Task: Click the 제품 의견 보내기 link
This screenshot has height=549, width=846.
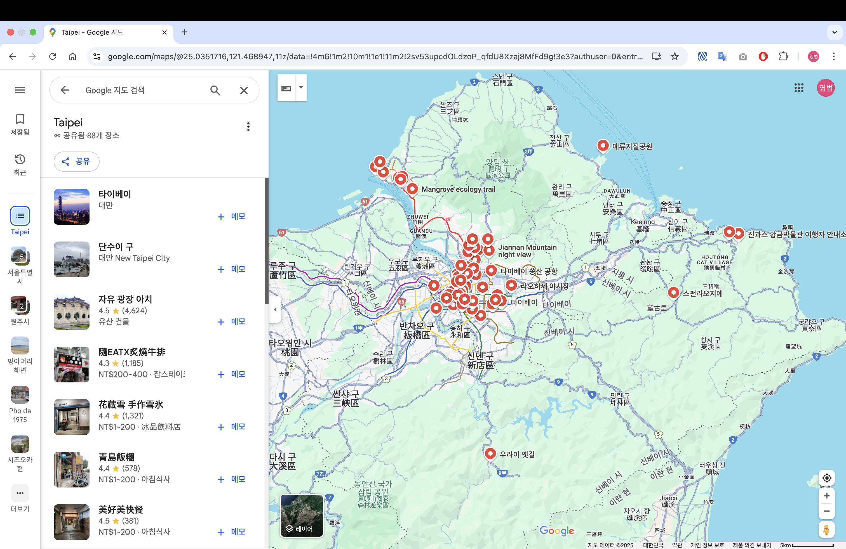Action: tap(752, 545)
